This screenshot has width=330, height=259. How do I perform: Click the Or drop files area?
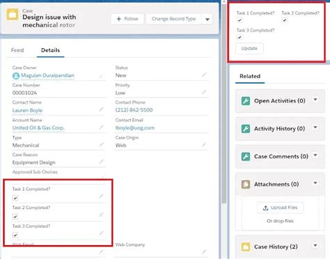[280, 221]
